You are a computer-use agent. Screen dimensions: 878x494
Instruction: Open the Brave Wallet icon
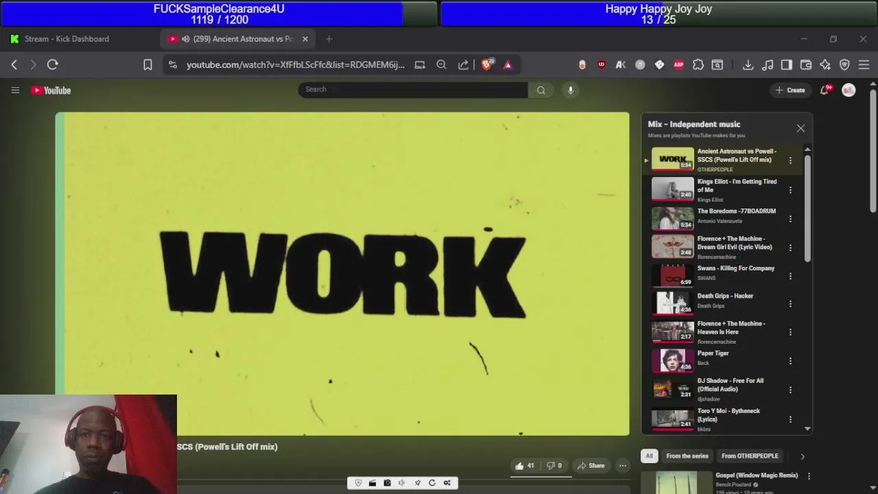[806, 64]
